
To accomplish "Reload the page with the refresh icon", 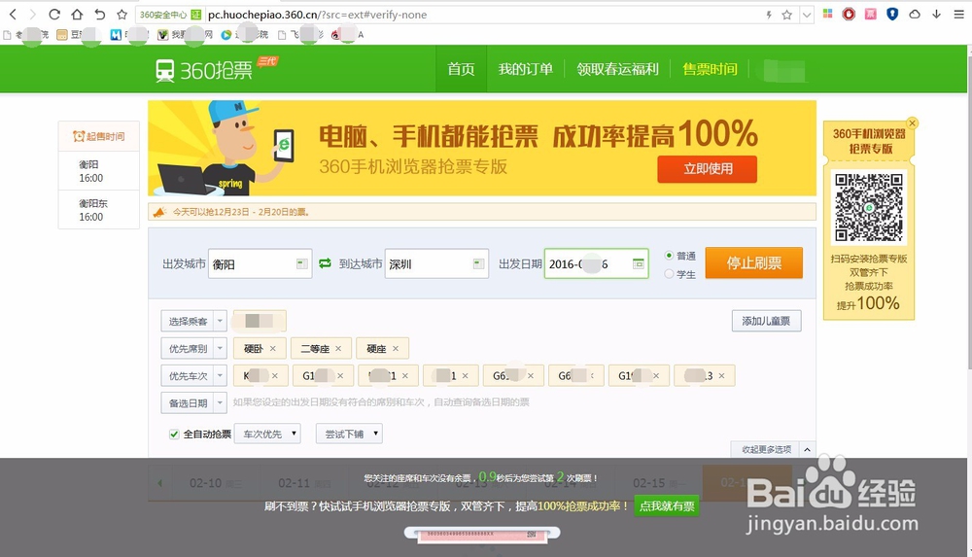I will [x=54, y=15].
